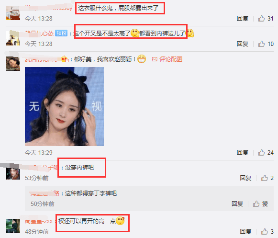The image size is (278, 238).
Task: Click the username ending in 2XX
Action: [38, 221]
